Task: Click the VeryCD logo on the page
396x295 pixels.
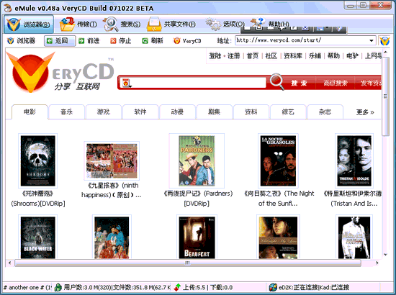Action: tap(60, 72)
